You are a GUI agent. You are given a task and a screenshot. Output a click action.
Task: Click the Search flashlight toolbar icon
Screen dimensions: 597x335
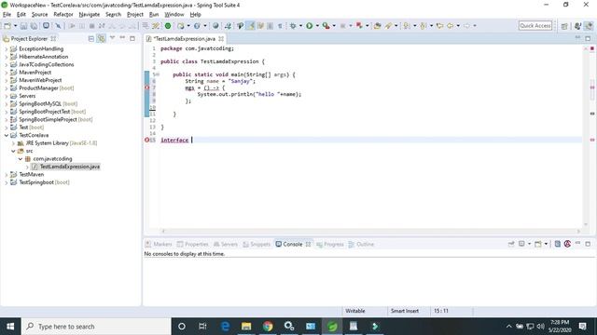point(388,26)
